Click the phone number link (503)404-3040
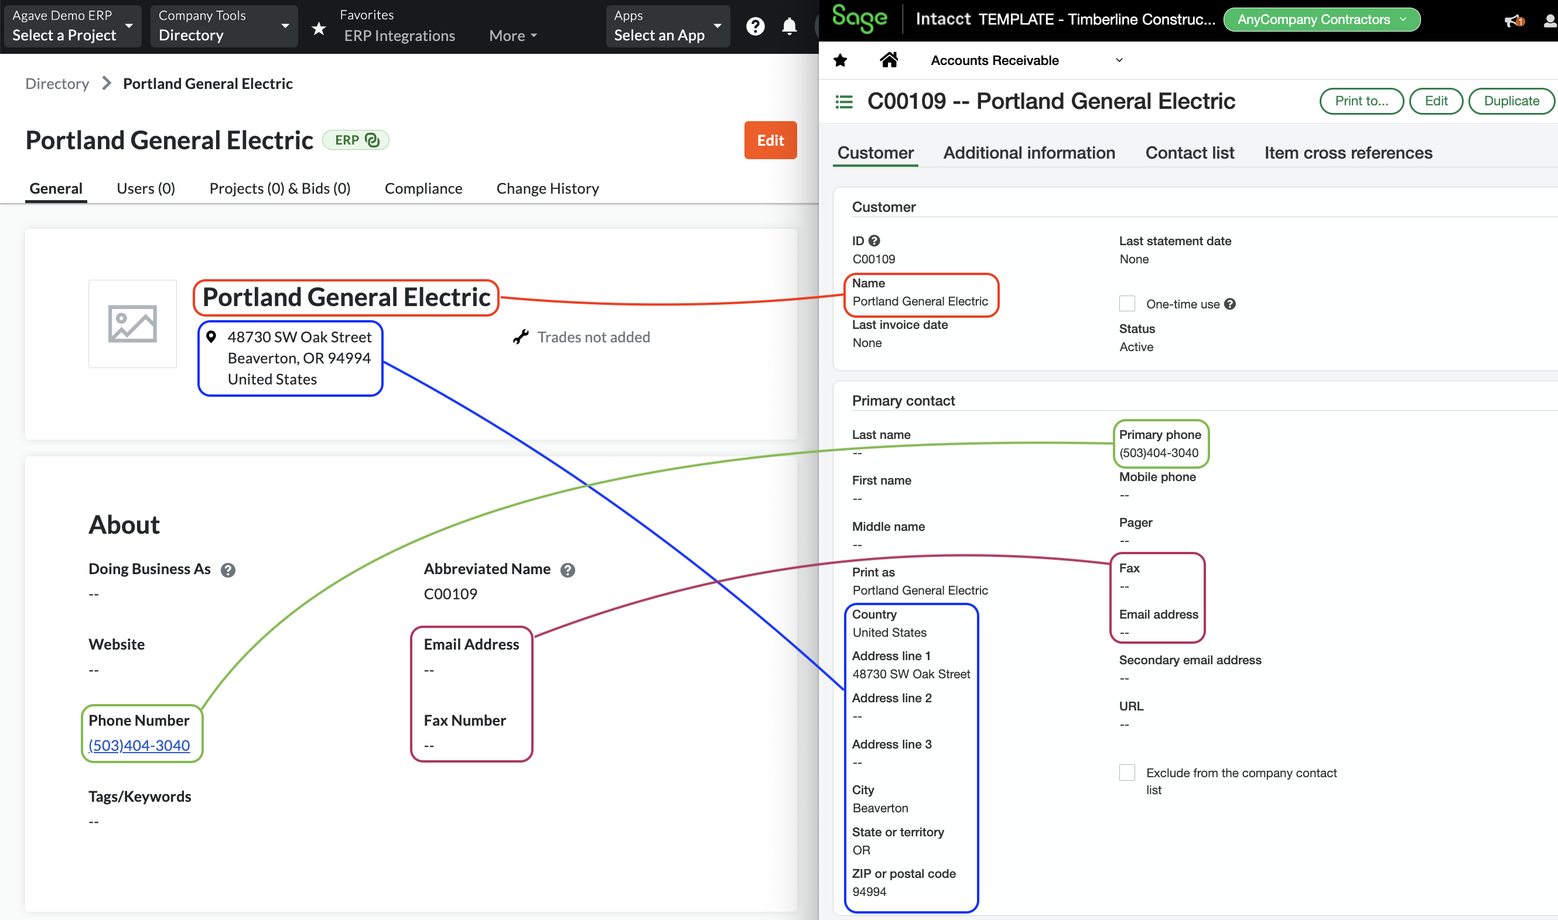The image size is (1558, 920). 139,745
